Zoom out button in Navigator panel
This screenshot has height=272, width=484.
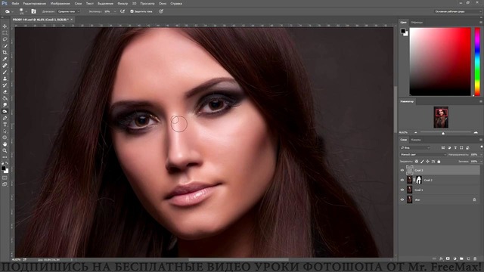click(415, 133)
